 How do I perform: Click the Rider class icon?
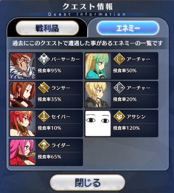(44, 145)
